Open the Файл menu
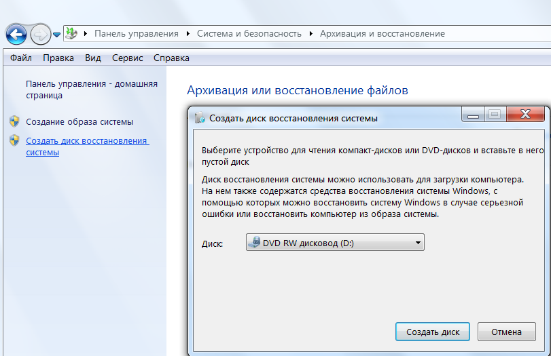This screenshot has width=551, height=356. click(x=21, y=58)
